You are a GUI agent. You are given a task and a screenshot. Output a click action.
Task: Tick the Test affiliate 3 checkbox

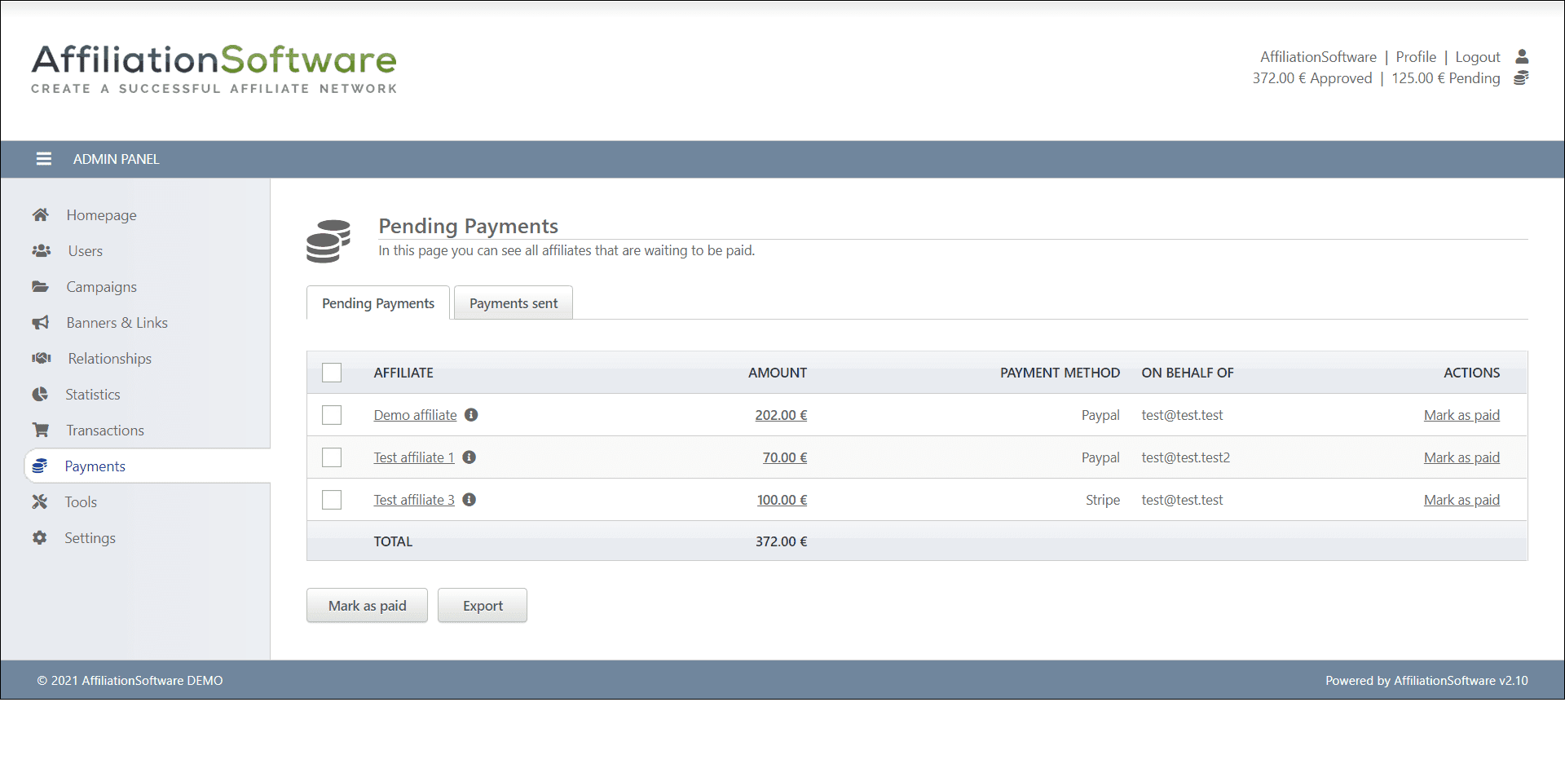(332, 500)
